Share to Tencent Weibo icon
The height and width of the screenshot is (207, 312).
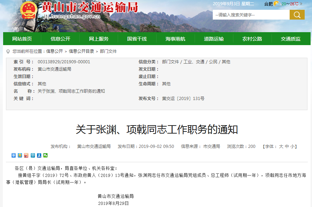tap(33, 155)
